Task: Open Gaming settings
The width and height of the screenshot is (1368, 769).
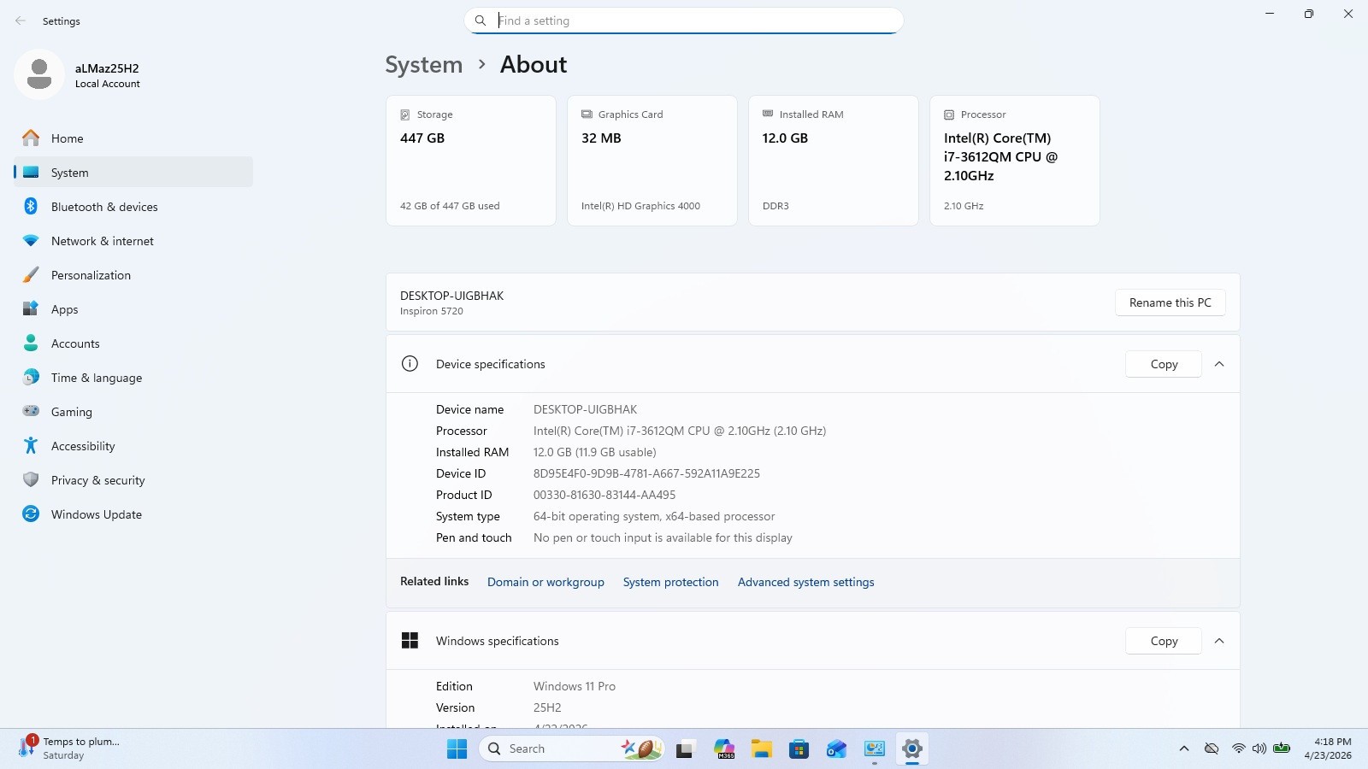Action: [x=133, y=412]
